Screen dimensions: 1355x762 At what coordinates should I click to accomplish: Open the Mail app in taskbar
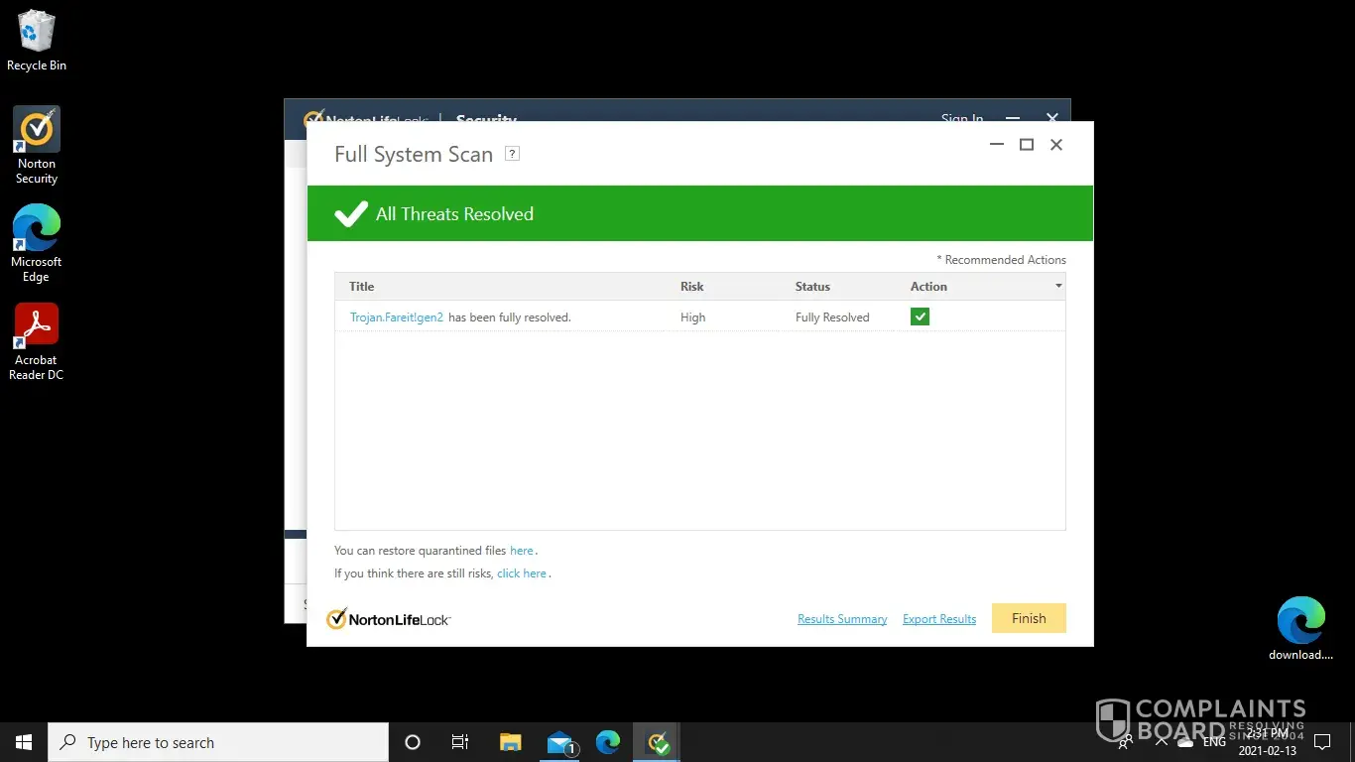click(x=561, y=742)
